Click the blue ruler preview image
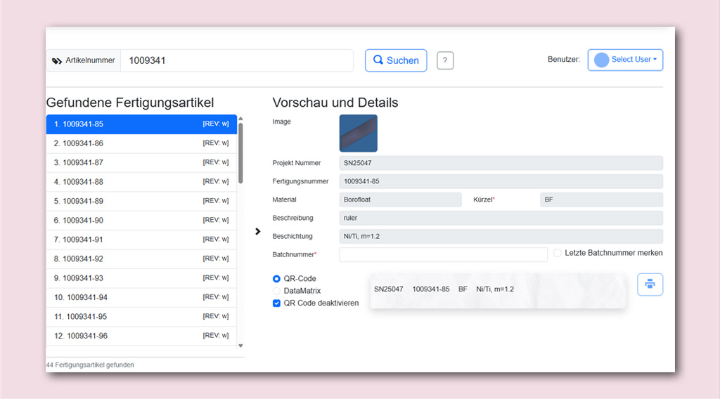Screen dimensions: 720x399 358,133
